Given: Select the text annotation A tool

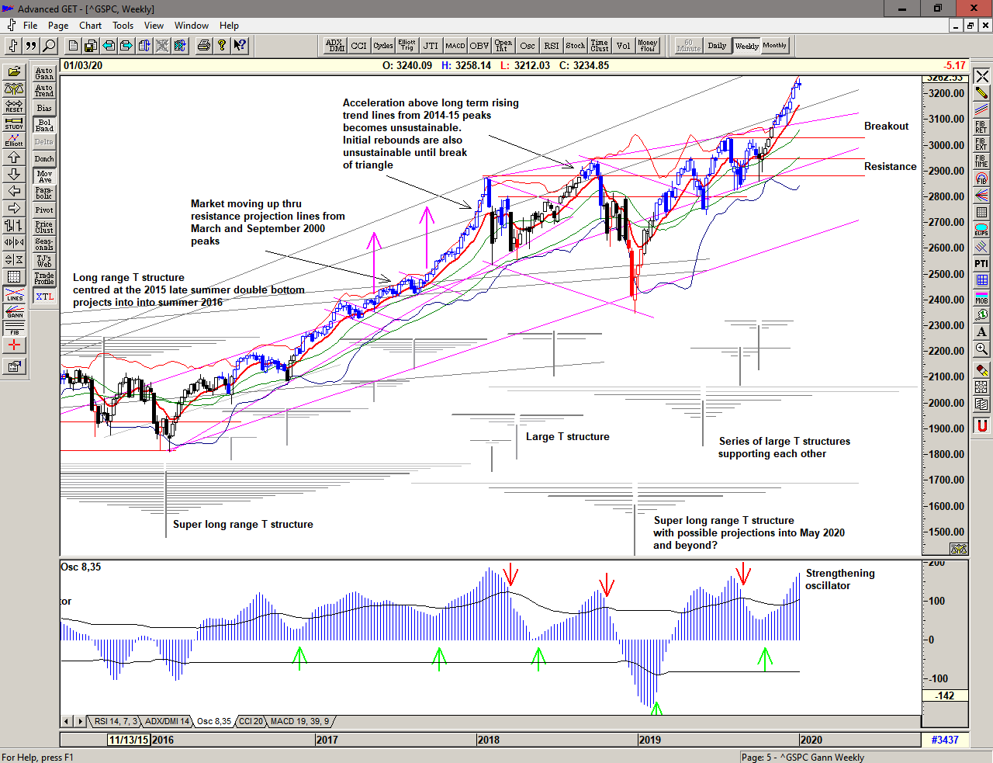Looking at the screenshot, I should [981, 332].
